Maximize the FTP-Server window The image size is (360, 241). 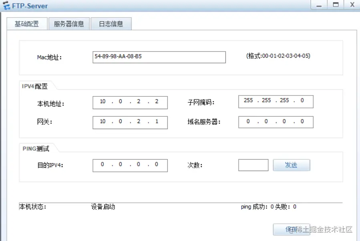[x=336, y=5]
